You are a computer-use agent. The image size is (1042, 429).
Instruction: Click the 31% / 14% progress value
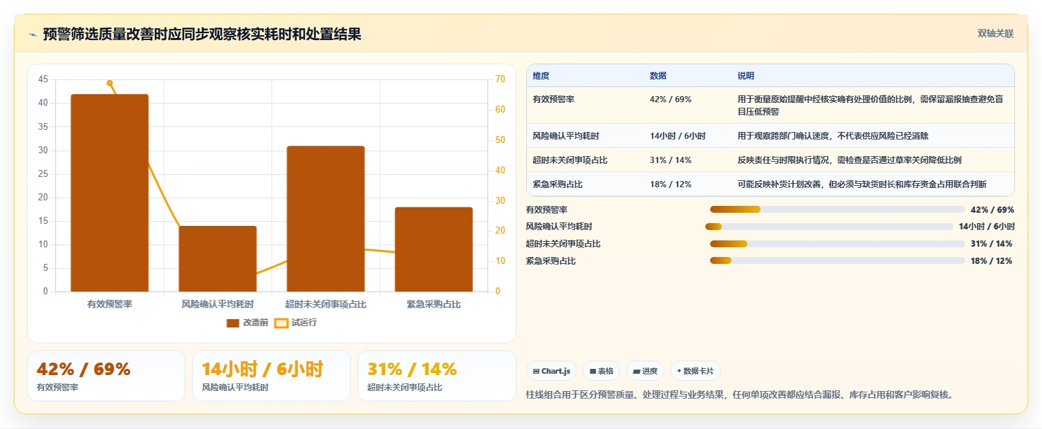point(992,244)
